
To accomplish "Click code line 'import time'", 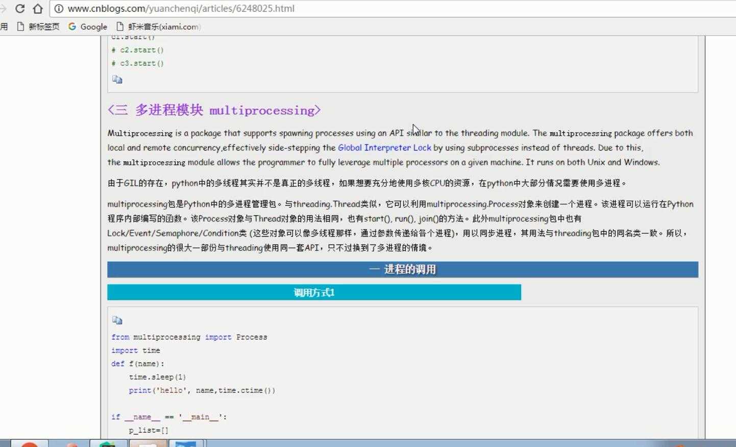I will [136, 351].
